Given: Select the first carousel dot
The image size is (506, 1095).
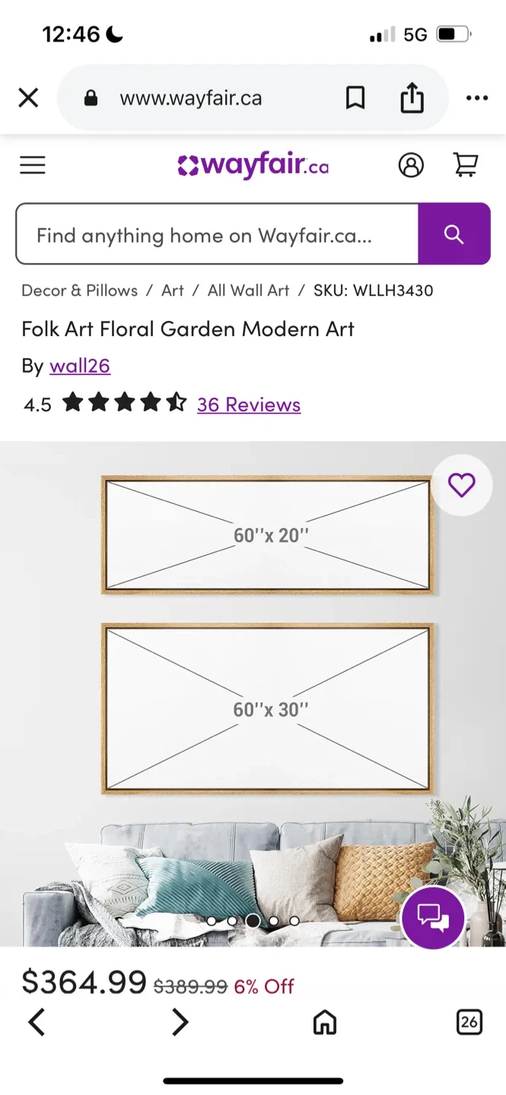Looking at the screenshot, I should tap(213, 921).
